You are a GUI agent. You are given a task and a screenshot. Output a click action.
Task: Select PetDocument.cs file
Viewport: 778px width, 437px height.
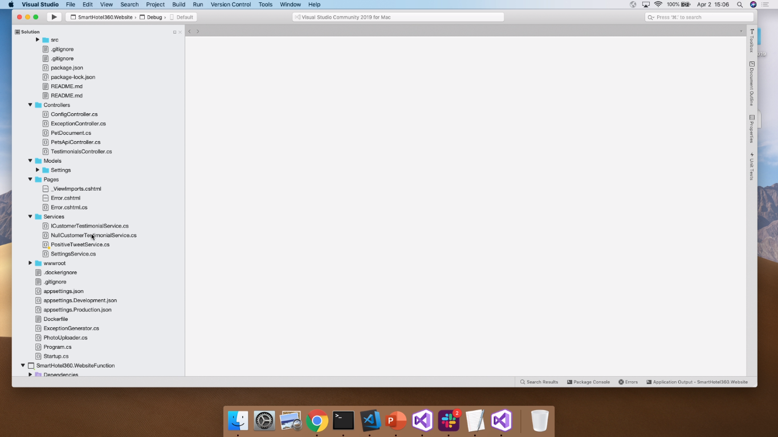(71, 133)
